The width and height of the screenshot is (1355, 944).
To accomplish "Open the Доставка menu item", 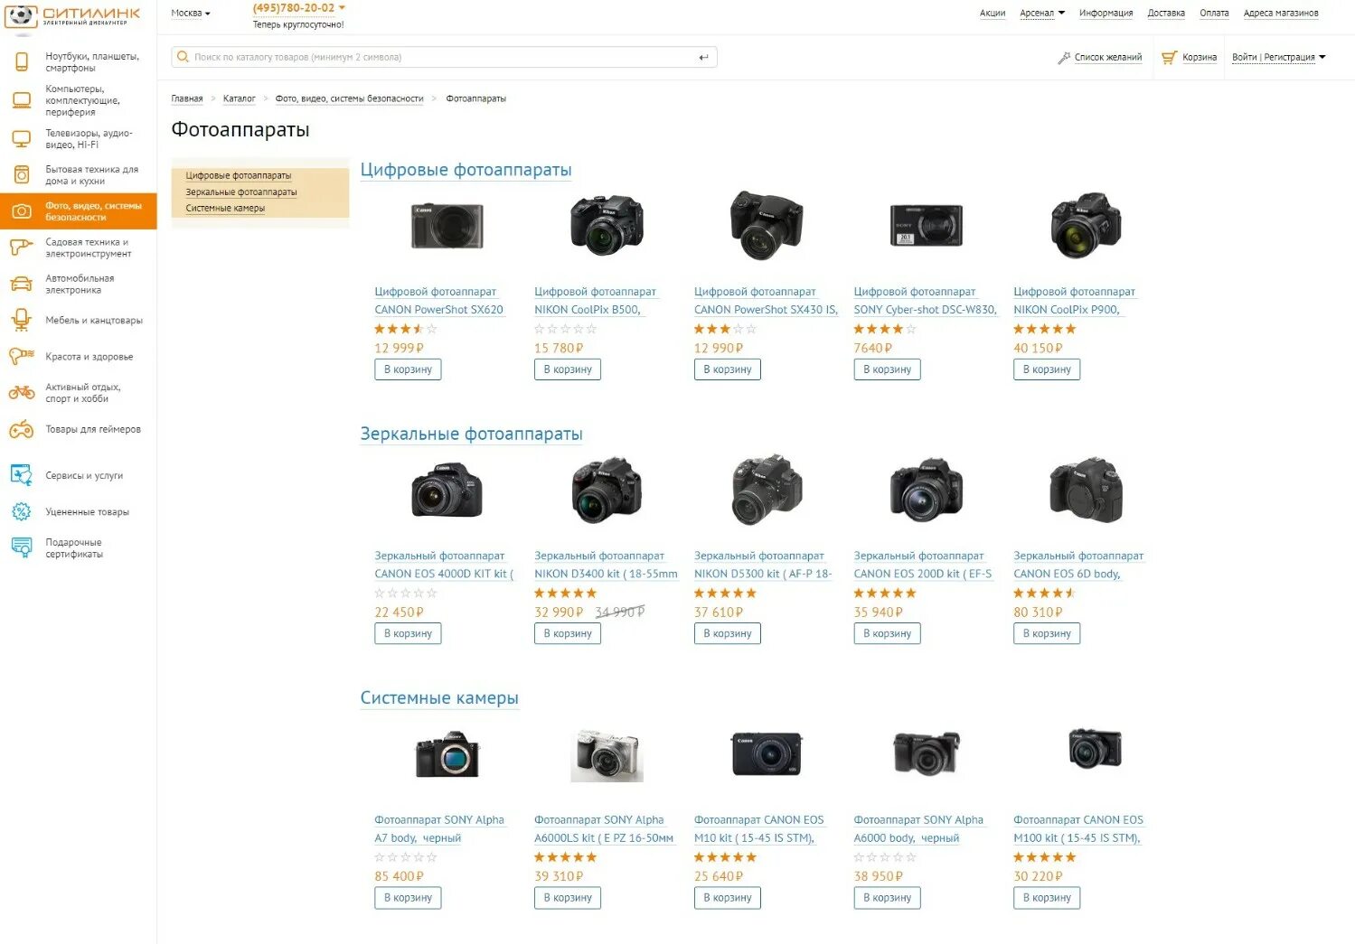I will coord(1166,14).
